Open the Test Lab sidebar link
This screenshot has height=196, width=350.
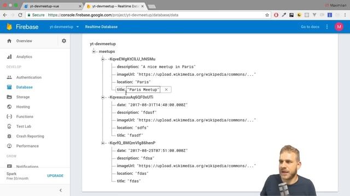click(24, 126)
